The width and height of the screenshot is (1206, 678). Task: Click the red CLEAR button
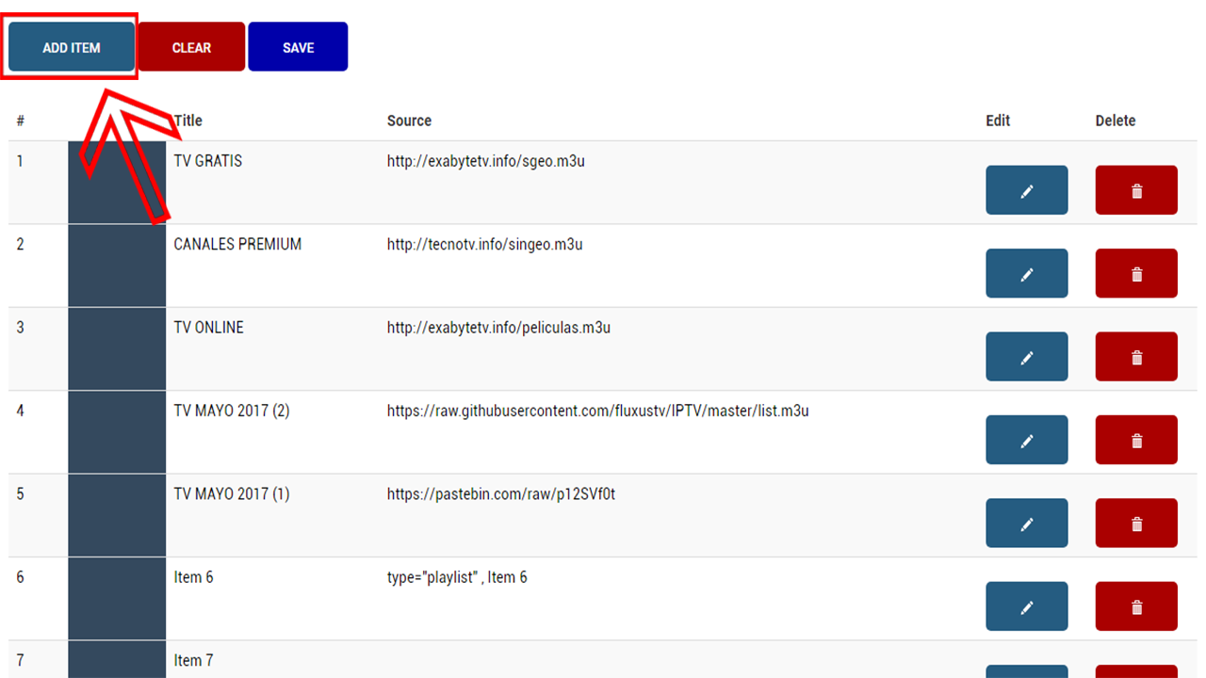point(191,47)
